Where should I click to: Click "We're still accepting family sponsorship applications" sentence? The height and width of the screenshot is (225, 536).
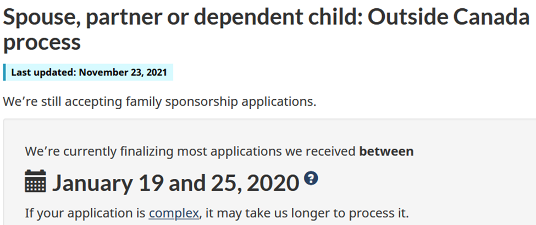(x=159, y=102)
